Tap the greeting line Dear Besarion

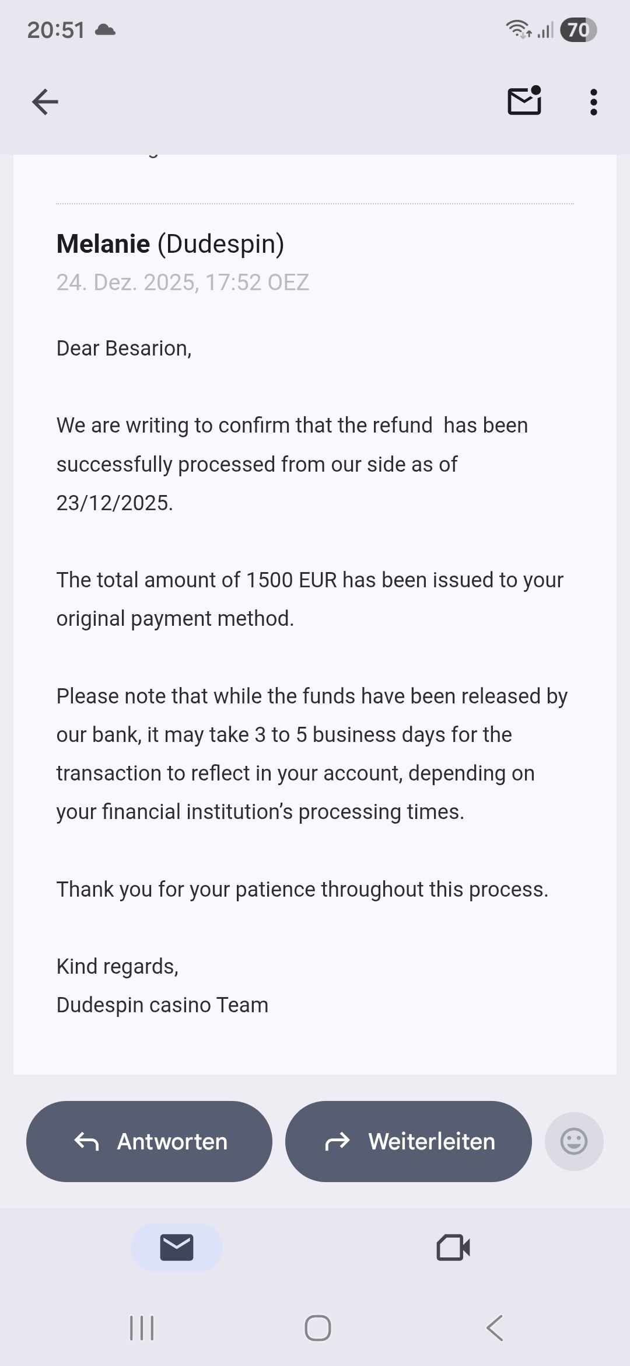tap(124, 349)
